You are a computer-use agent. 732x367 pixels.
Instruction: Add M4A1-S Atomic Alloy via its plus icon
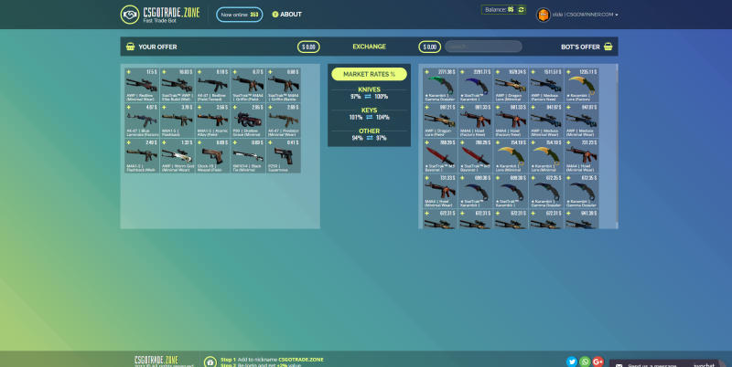pos(199,108)
